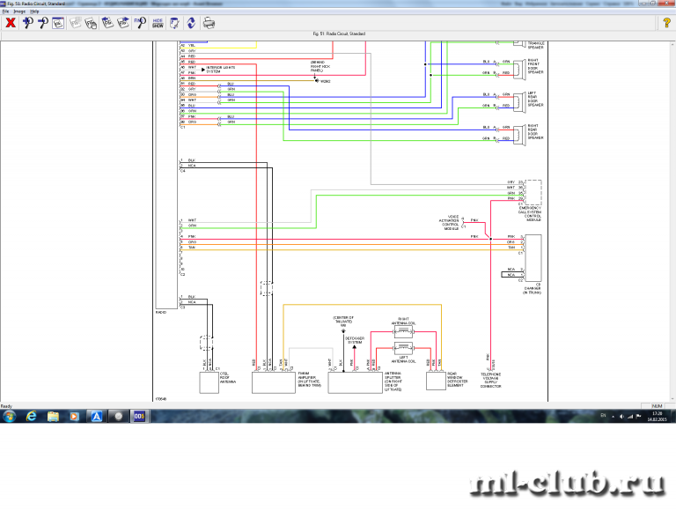This screenshot has height=511, width=676.
Task: Click the zoom in magnifier icon
Action: [28, 23]
